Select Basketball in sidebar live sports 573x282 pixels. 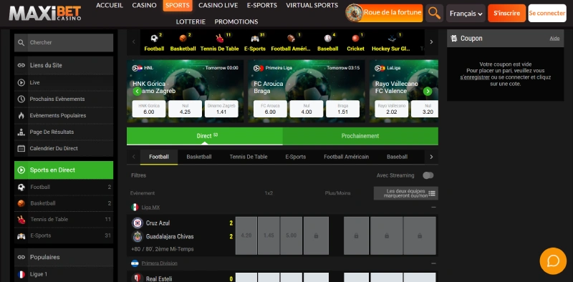64,203
